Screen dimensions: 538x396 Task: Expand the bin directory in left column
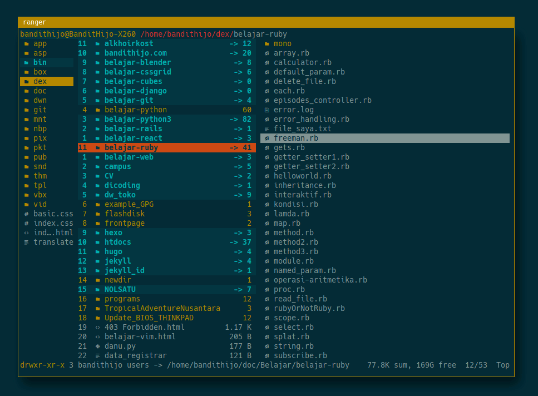coord(40,63)
